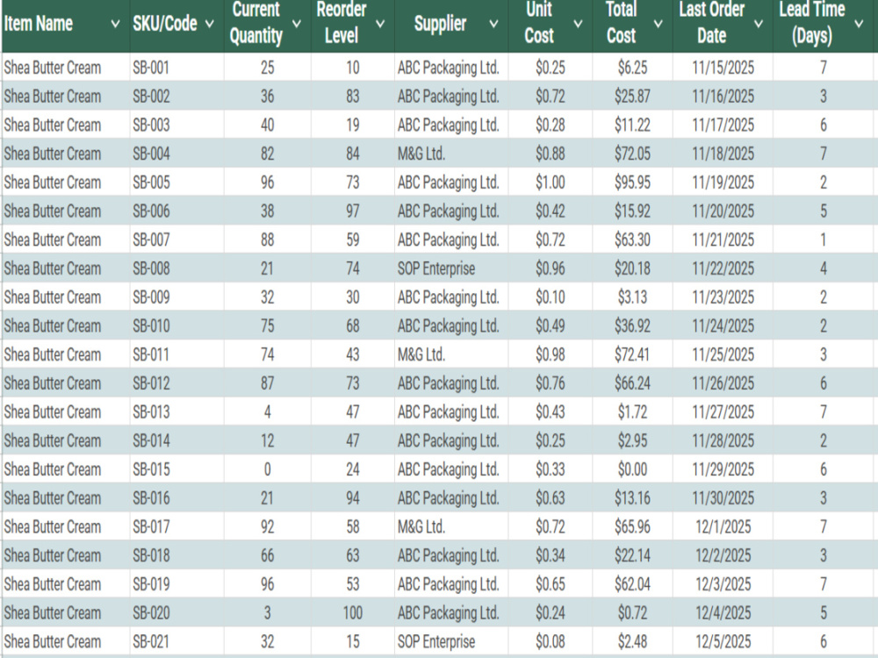Image resolution: width=878 pixels, height=658 pixels.
Task: Click SKU cell SB-007
Action: [x=177, y=240]
